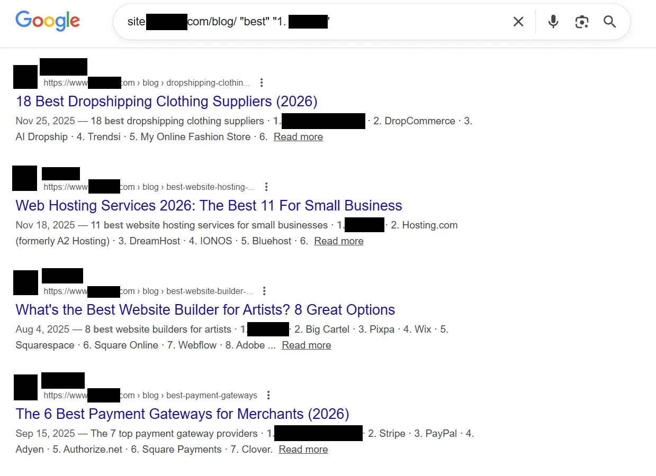Expand Read more on payment gateway snippet

click(x=303, y=450)
